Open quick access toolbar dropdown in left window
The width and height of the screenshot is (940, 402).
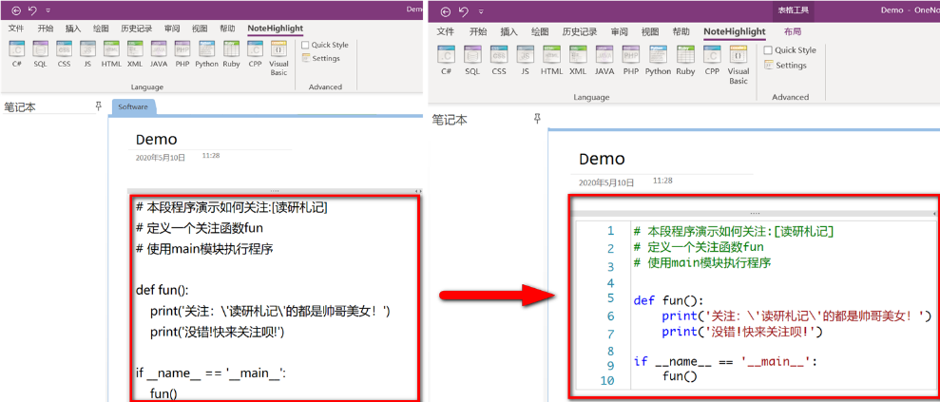point(48,10)
